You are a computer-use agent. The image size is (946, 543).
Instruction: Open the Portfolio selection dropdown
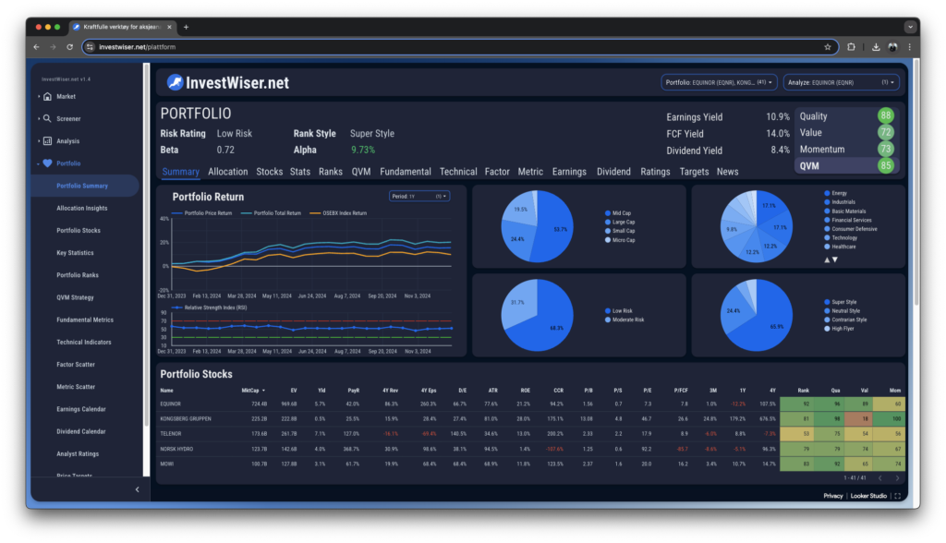(x=719, y=83)
